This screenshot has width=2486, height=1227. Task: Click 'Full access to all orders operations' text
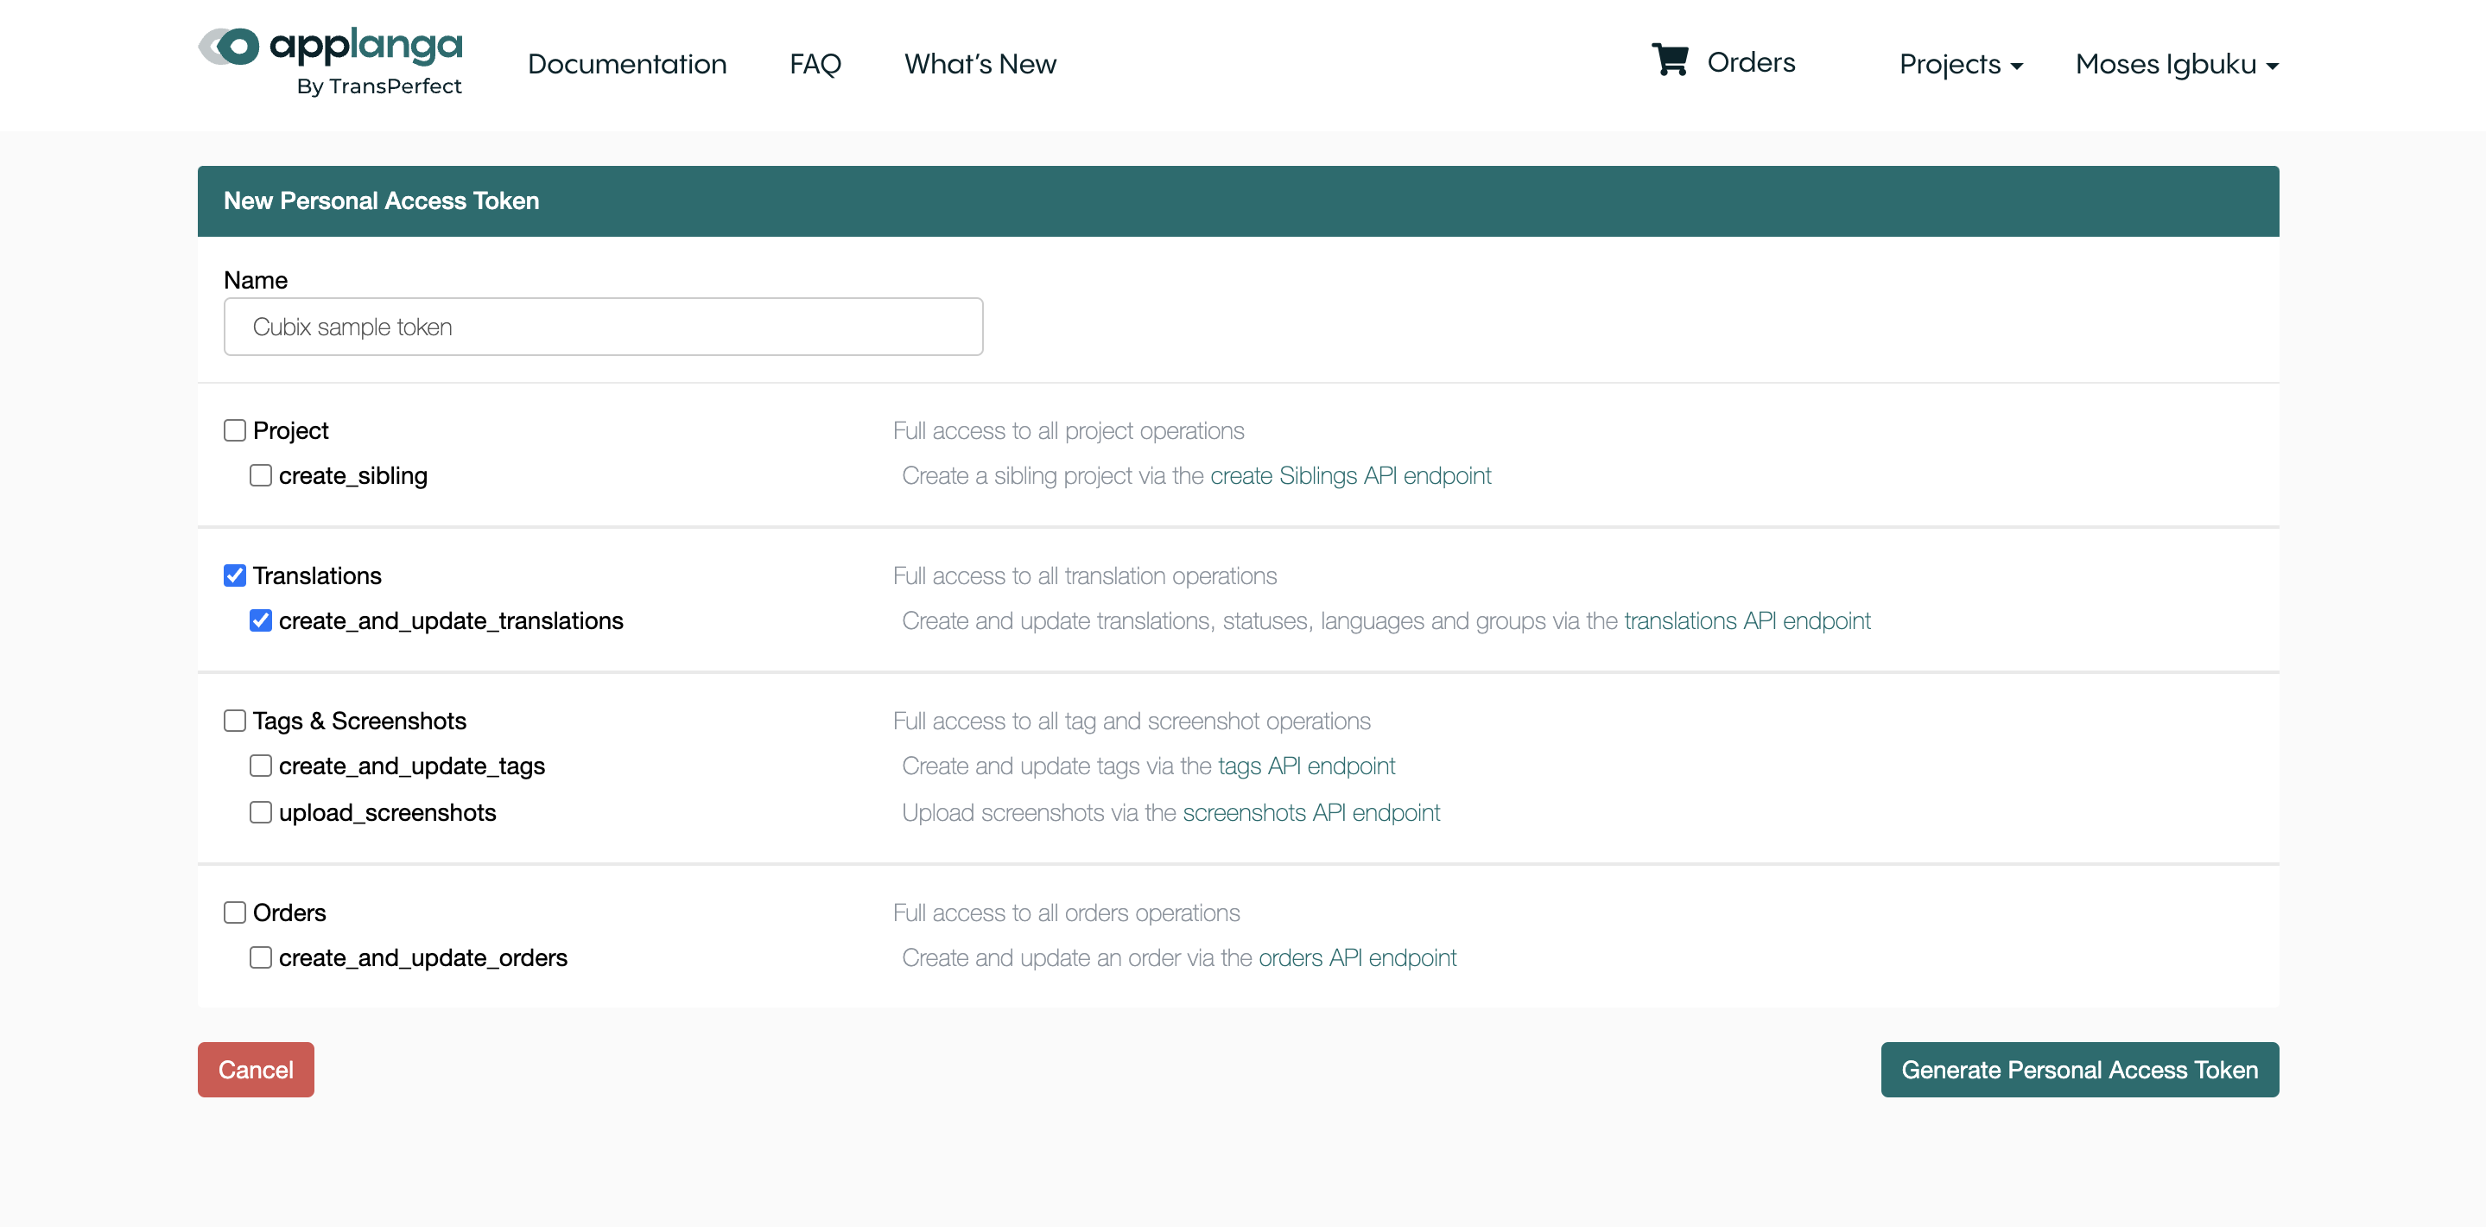pos(1067,912)
